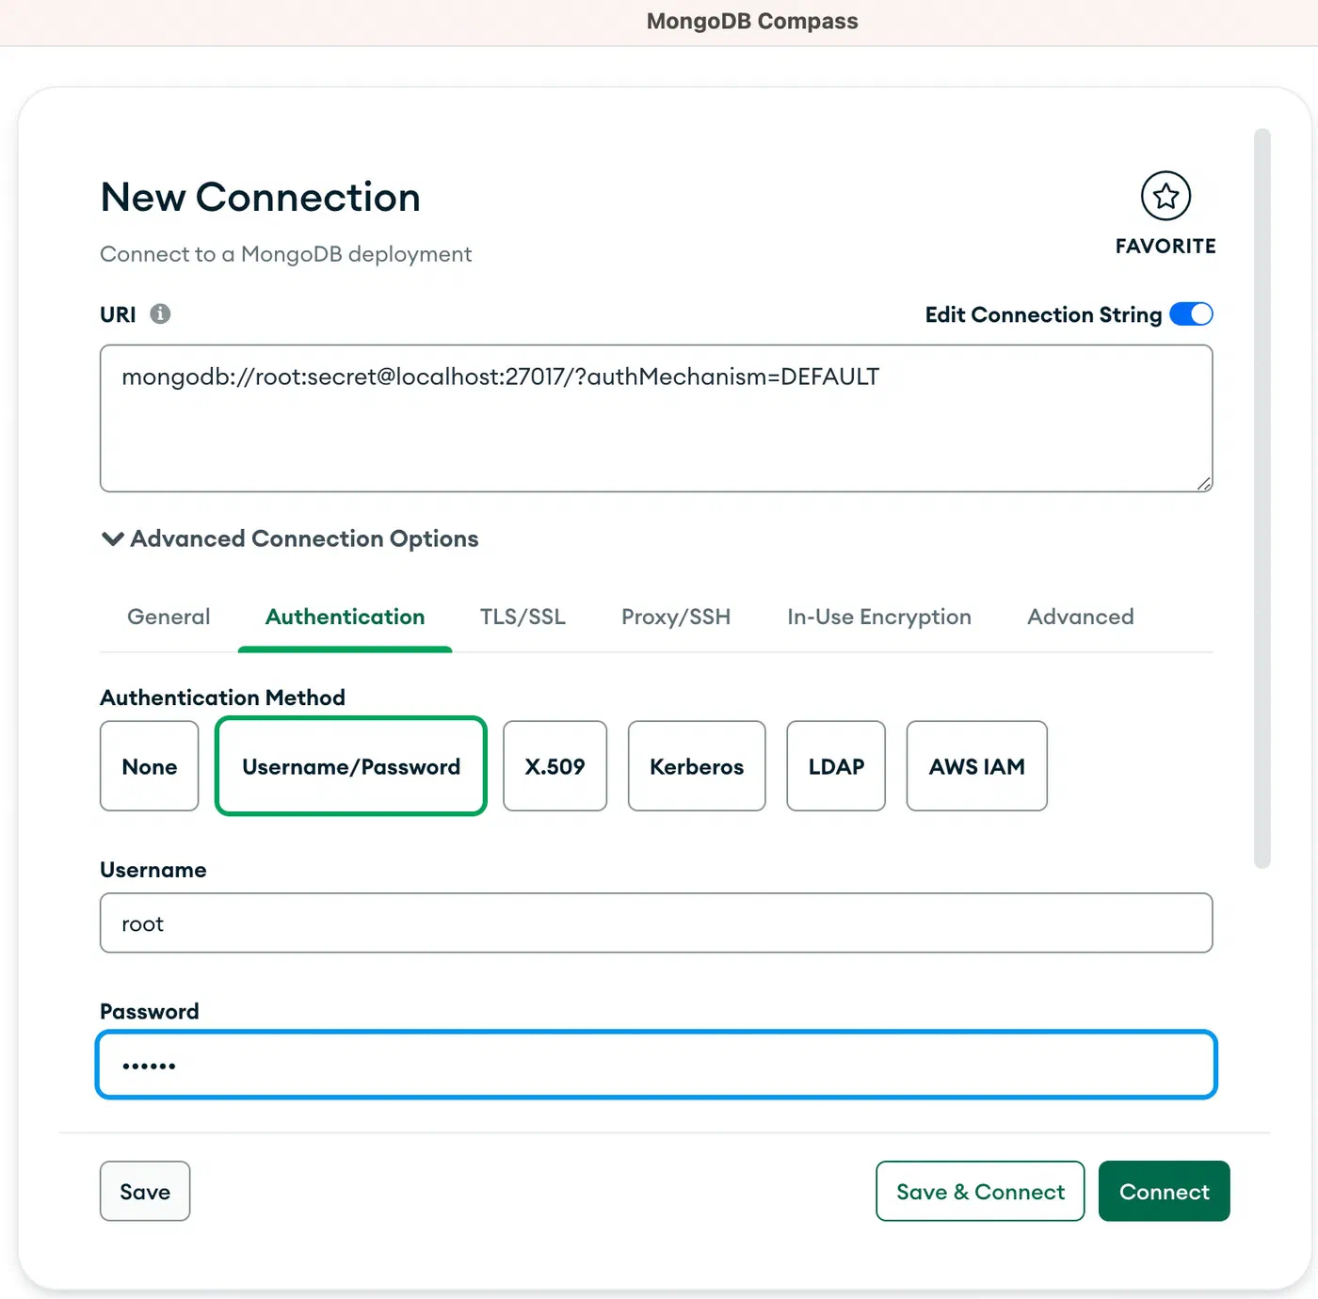Select LDAP authentication method
The image size is (1318, 1299).
point(836,766)
